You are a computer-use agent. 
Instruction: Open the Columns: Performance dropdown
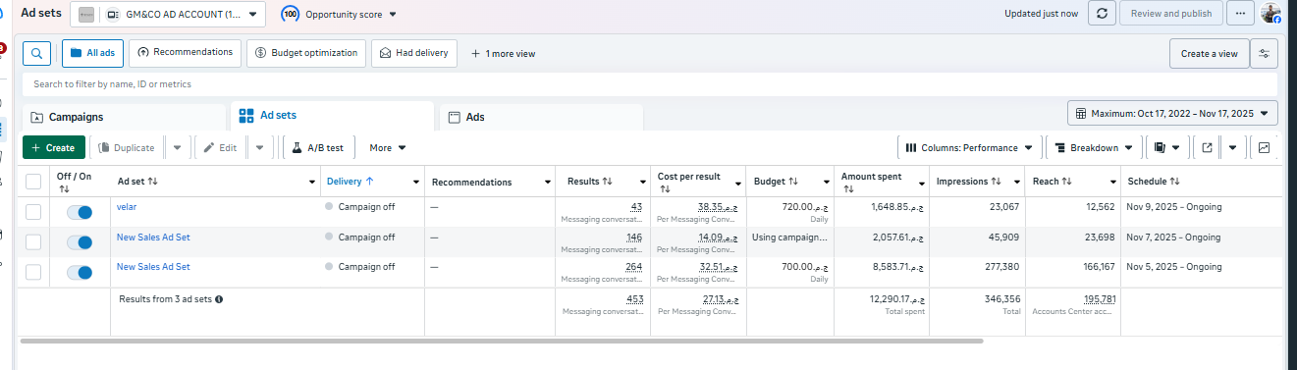click(x=968, y=148)
